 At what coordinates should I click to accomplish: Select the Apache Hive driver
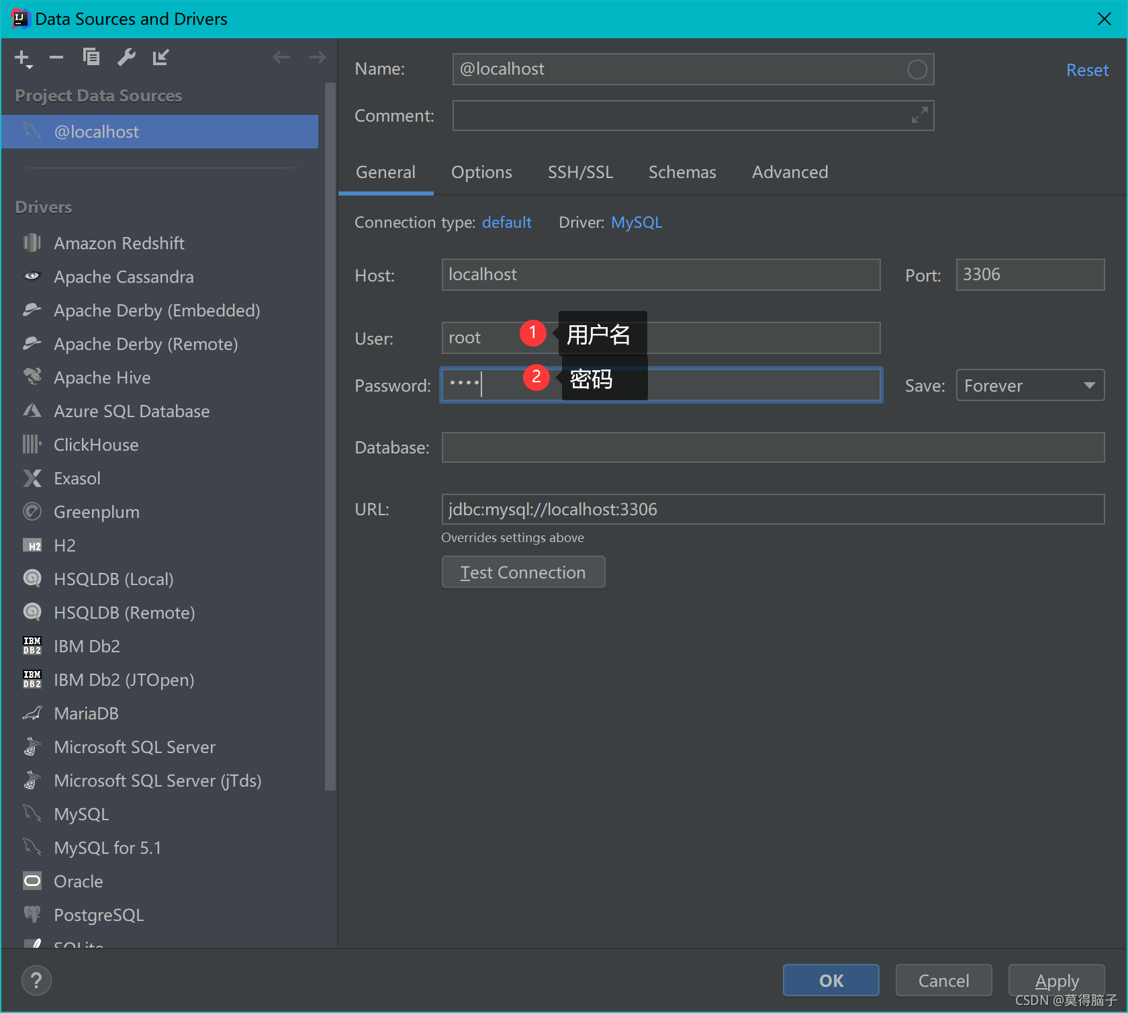coord(160,378)
